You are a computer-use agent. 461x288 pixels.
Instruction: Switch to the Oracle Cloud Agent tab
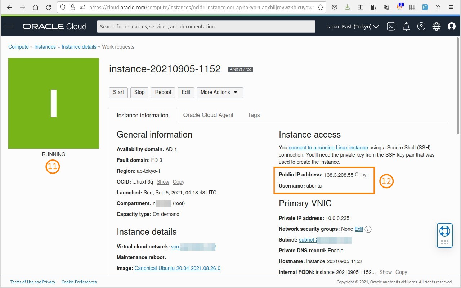[208, 115]
